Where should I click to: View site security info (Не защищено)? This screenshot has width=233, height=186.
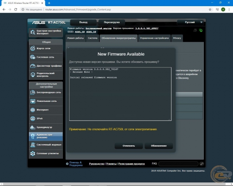coord(32,9)
